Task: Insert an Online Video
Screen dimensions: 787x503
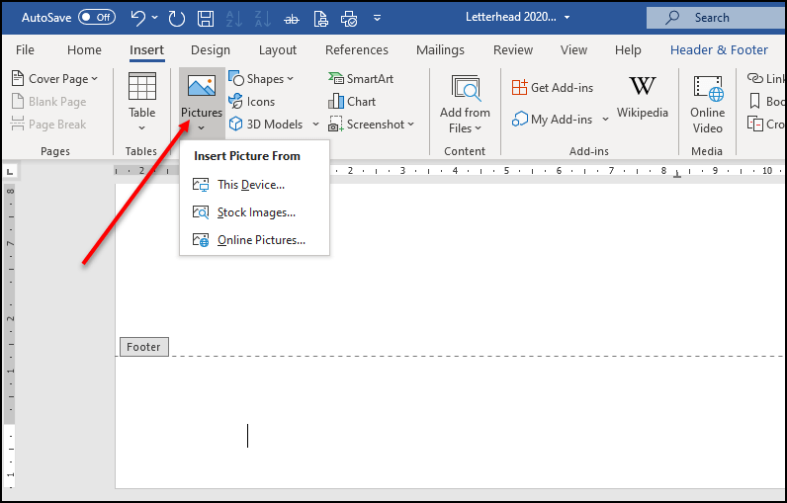Action: pyautogui.click(x=707, y=102)
